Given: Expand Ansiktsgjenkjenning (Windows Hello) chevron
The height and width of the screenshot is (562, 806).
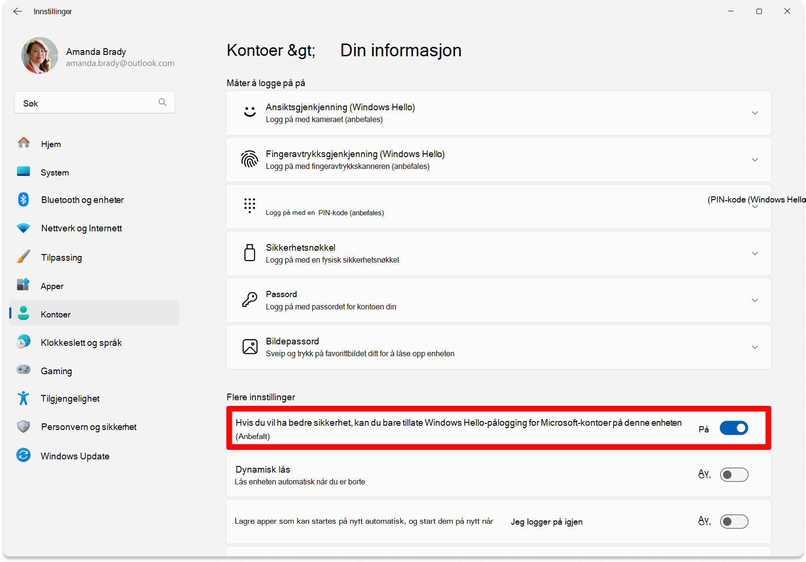Looking at the screenshot, I should point(755,113).
